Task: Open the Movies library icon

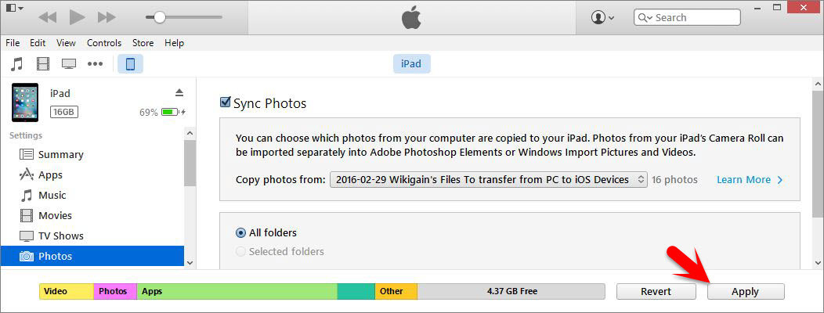Action: (42, 64)
